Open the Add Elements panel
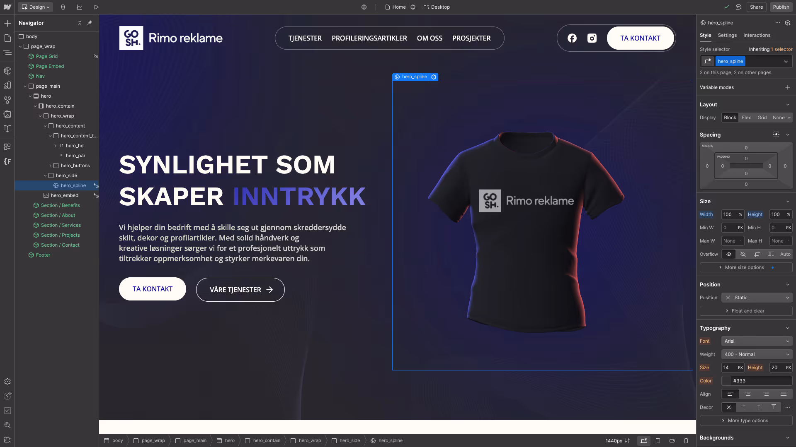 (x=7, y=23)
